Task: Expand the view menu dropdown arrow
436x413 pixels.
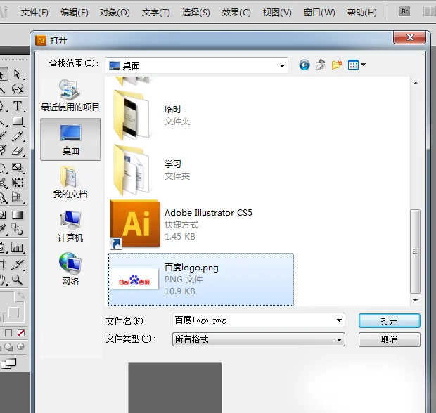Action: point(363,65)
